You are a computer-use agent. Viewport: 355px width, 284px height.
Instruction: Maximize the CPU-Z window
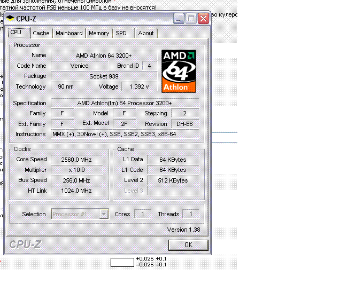tap(191, 19)
